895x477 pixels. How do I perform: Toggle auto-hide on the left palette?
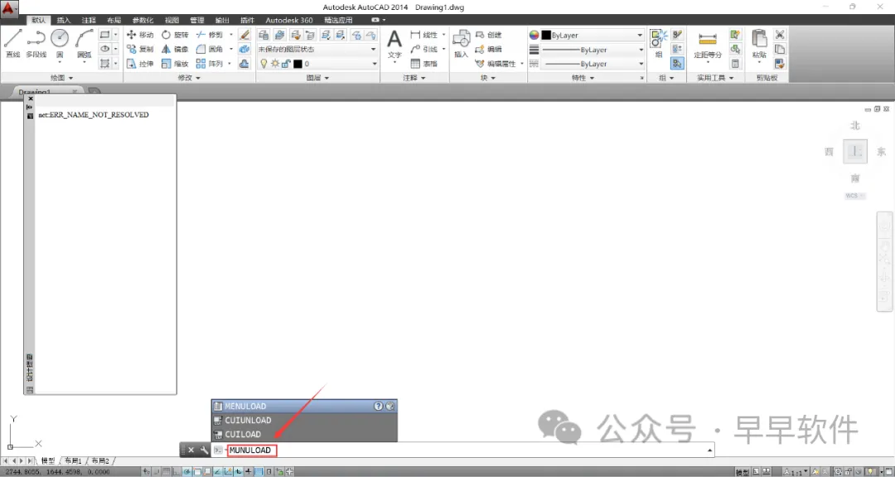click(30, 107)
